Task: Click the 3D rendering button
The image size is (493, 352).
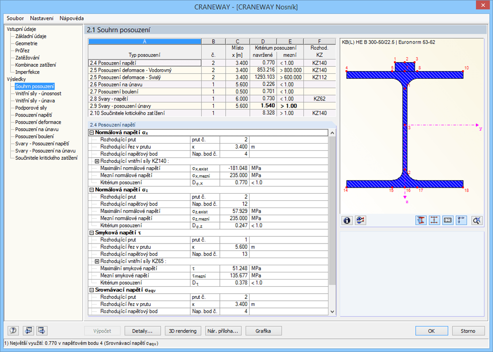Action: click(x=183, y=331)
